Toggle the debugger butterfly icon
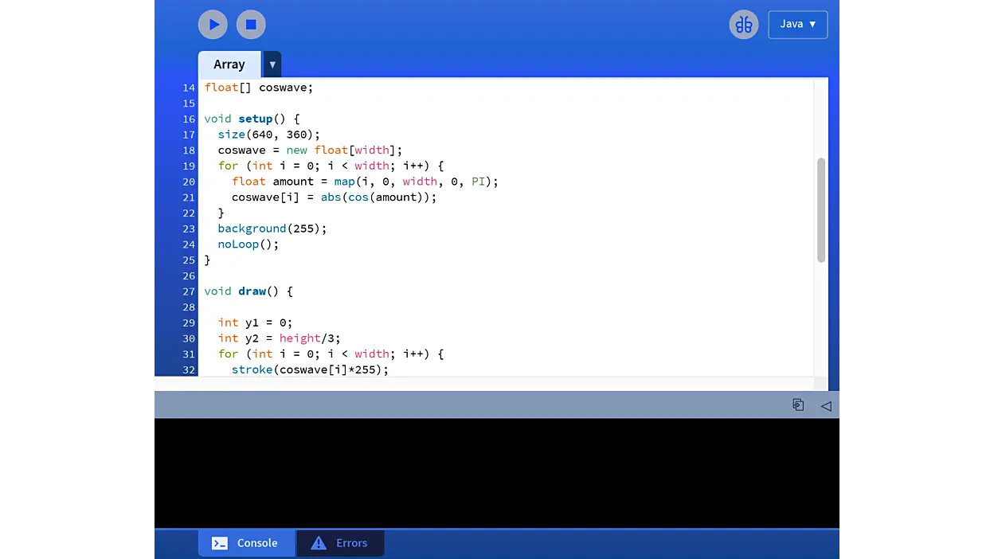This screenshot has width=994, height=559. tap(744, 25)
